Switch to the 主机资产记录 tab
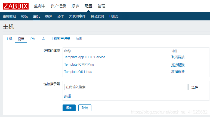 pyautogui.click(x=60, y=39)
